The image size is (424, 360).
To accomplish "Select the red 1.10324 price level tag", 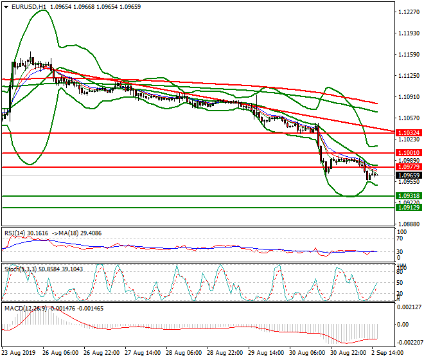I will pos(409,132).
